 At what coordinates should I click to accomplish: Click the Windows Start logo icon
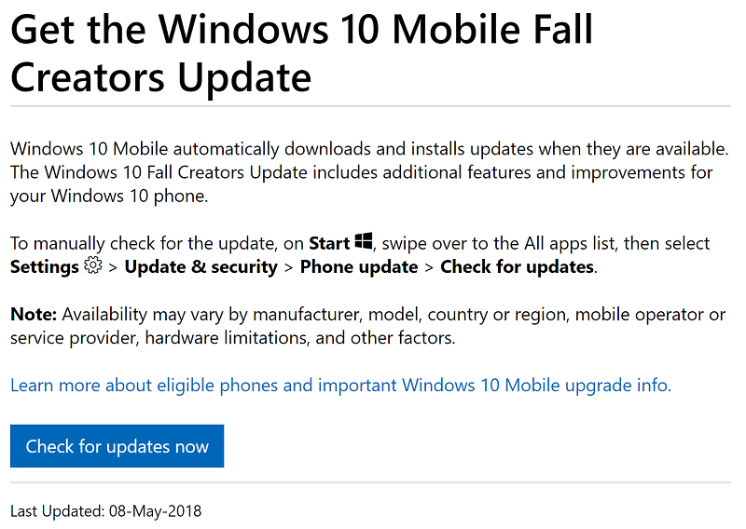364,241
